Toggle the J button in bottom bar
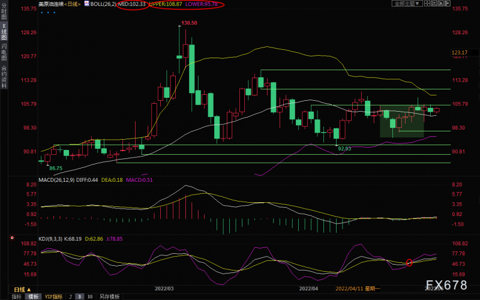The width and height of the screenshot is (480, 300). [70, 296]
